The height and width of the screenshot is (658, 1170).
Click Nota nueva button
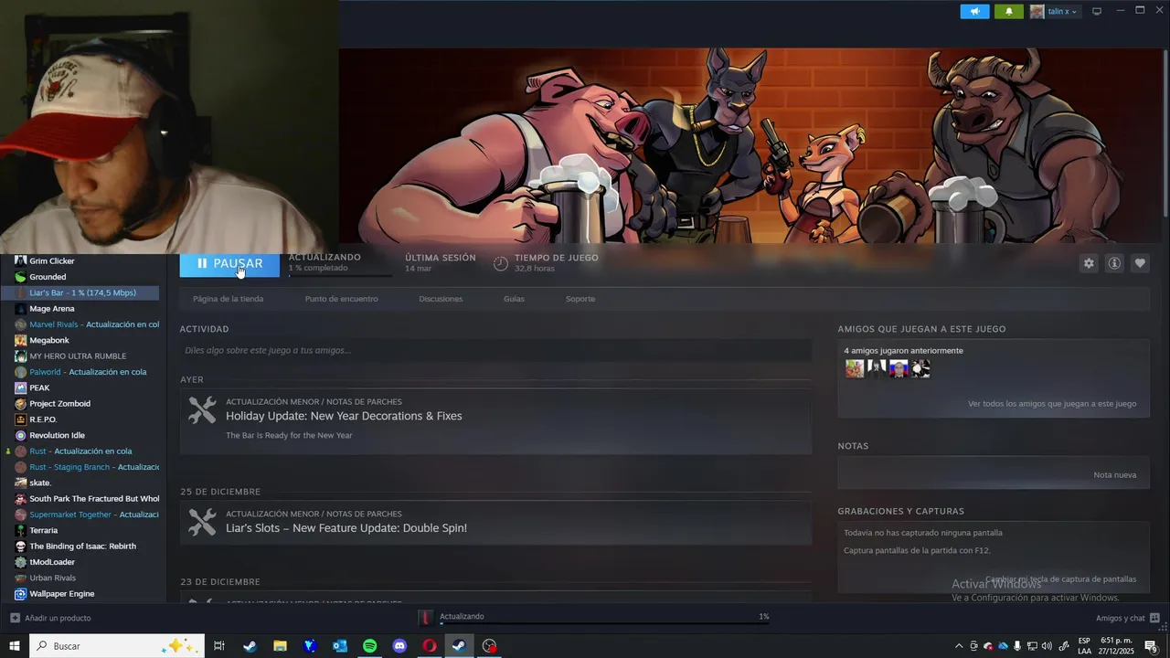pyautogui.click(x=1114, y=475)
